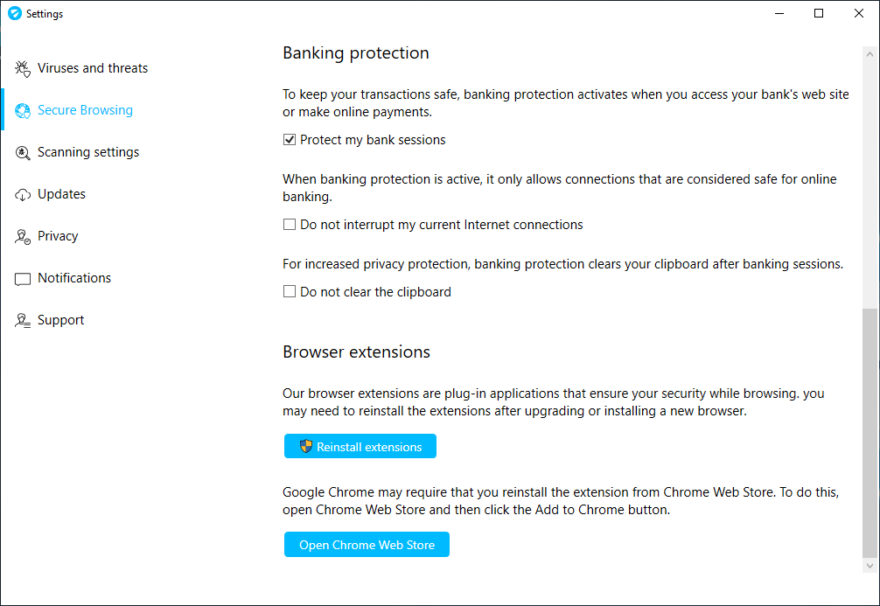Check Do not clear the clipboard
Viewport: 880px width, 606px height.
(290, 292)
